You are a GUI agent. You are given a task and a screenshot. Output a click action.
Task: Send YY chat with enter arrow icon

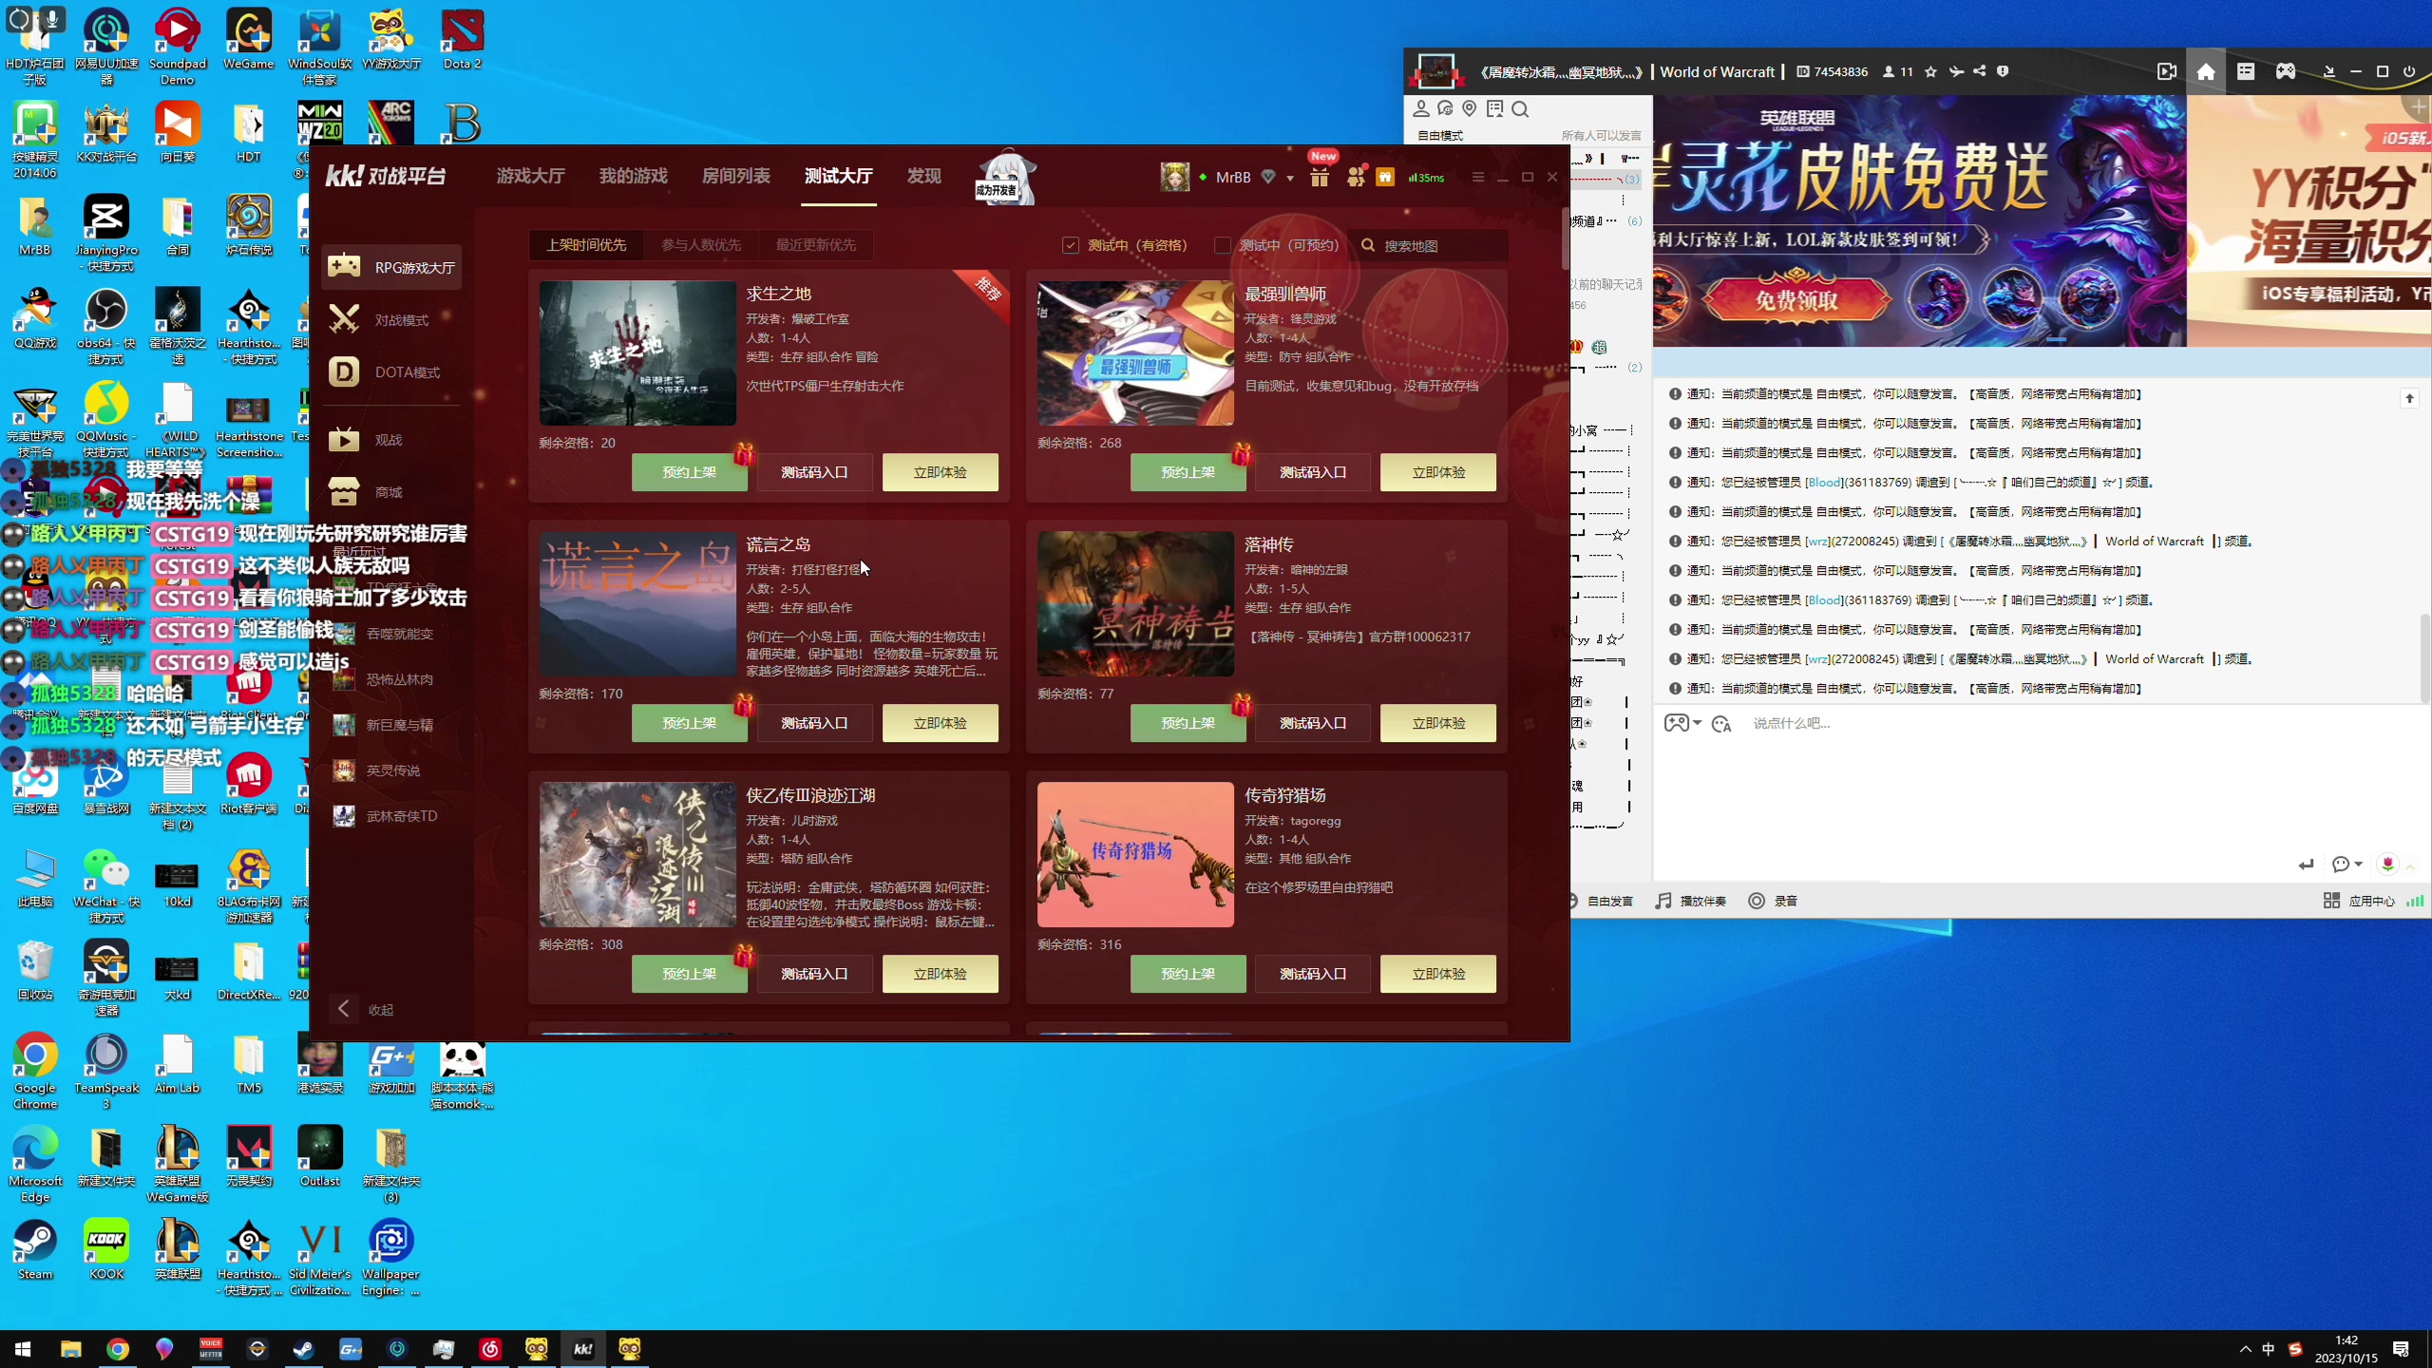point(2306,864)
